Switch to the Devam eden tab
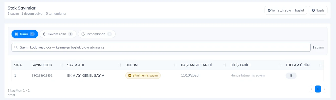Viewport: 336px width, 100px height. coord(58,34)
